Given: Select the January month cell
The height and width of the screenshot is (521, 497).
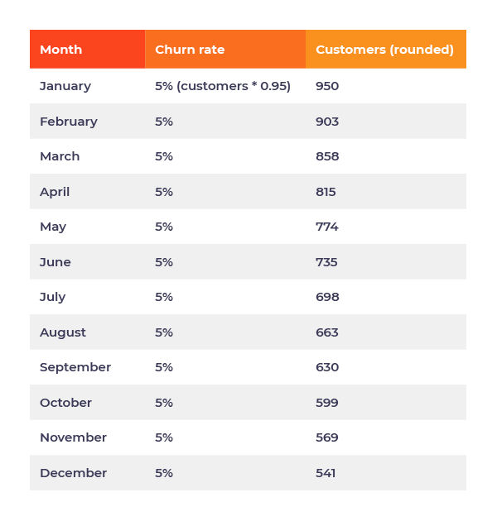Looking at the screenshot, I should coord(65,86).
